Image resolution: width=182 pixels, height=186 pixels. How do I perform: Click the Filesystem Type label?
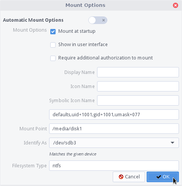tap(29, 166)
